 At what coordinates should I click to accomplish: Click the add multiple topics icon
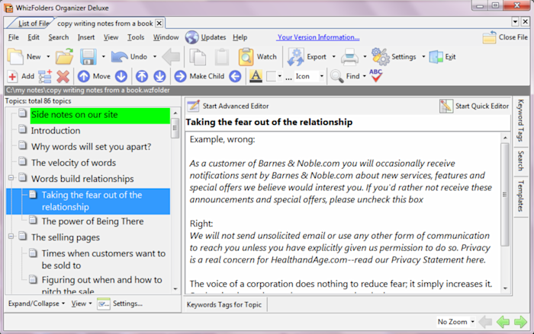tap(45, 76)
